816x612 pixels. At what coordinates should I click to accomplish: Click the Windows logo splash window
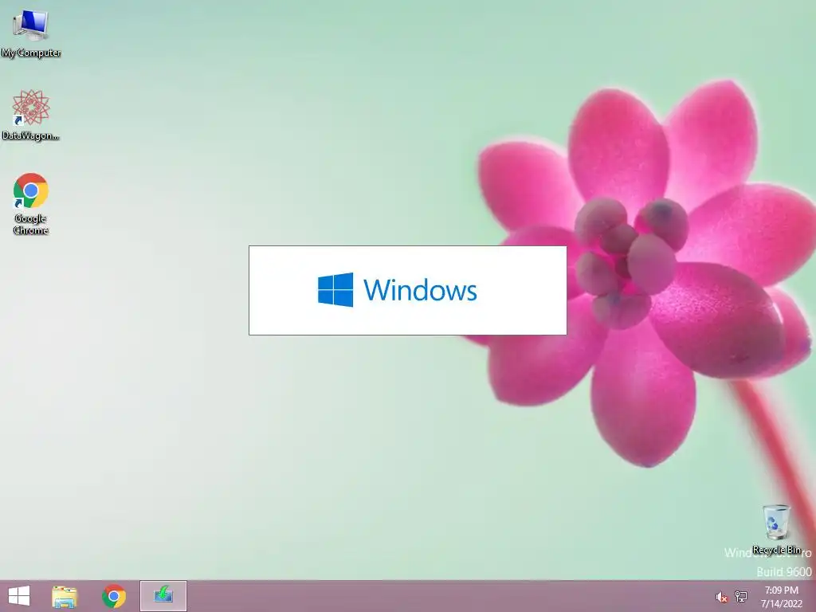click(x=407, y=290)
